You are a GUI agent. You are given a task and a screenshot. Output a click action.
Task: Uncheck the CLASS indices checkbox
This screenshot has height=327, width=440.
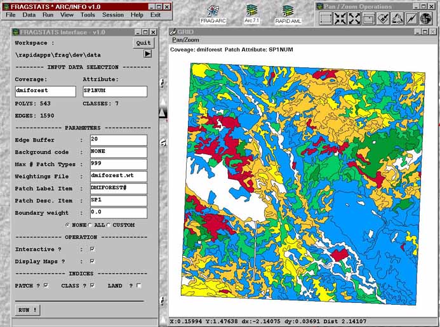(x=92, y=286)
